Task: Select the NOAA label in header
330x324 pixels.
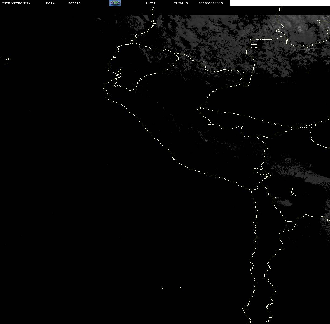Action: click(50, 3)
